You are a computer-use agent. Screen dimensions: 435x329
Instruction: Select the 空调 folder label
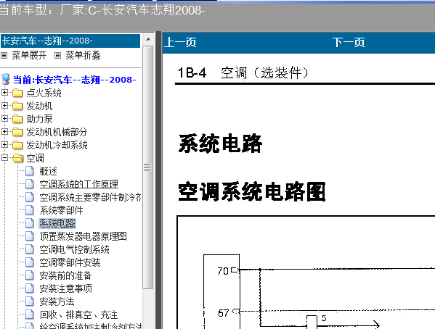pos(35,158)
